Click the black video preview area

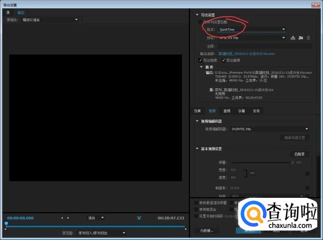pos(95,118)
